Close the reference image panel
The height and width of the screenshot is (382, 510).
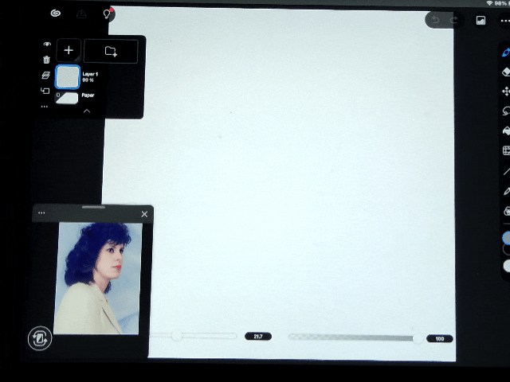(144, 214)
